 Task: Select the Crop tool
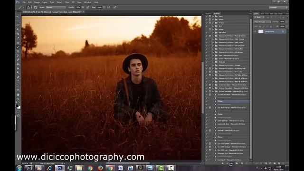(18, 34)
